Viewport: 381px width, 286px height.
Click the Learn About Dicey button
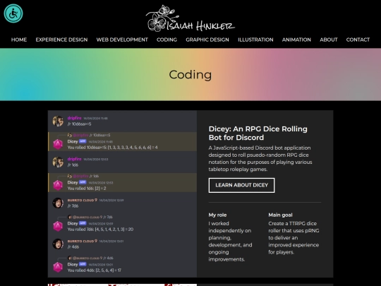[x=241, y=185]
